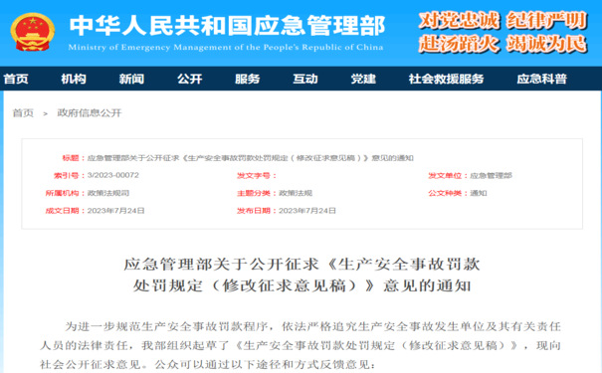
Task: Click the slogan banner 对党忠诚 纪律严明
Action: pos(502,20)
